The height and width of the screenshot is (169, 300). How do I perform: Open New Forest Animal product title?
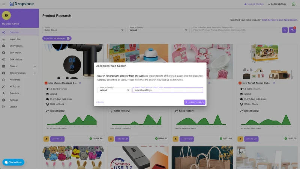click(x=256, y=83)
